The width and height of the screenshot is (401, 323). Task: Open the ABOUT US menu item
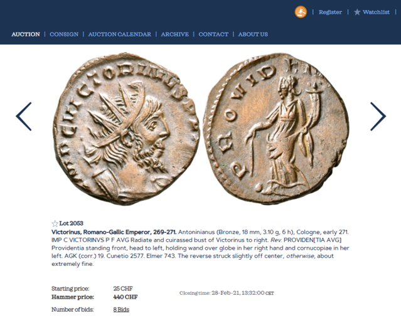pos(253,34)
